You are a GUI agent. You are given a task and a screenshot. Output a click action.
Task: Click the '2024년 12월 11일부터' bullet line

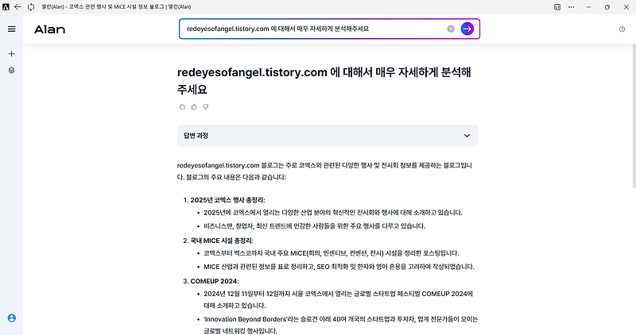[339, 299]
